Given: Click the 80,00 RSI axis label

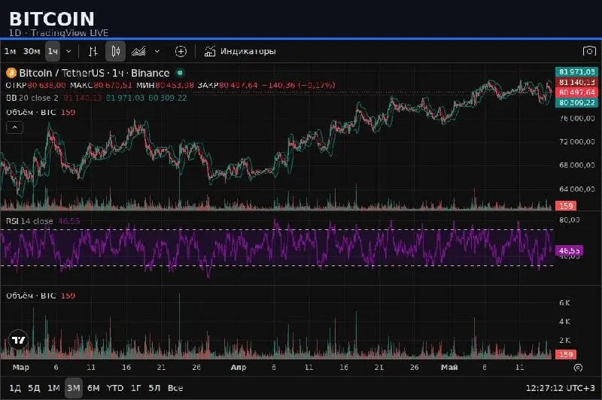Looking at the screenshot, I should 570,220.
